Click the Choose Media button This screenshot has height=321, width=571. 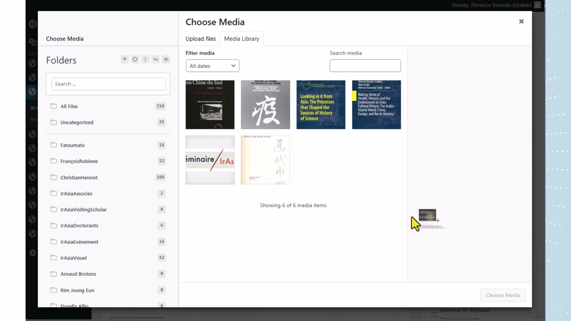coord(503,295)
